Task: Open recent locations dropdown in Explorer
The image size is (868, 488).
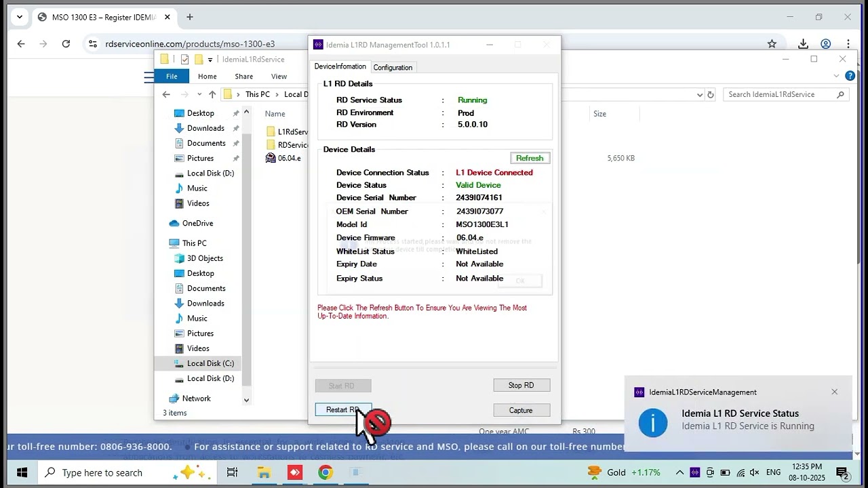Action: pos(199,95)
